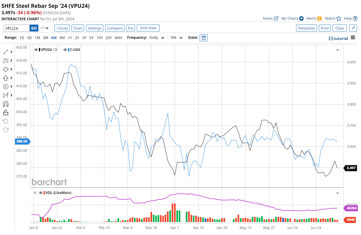Select the trend line drawing tool
Viewport: 361px width, 235px height.
6,52
